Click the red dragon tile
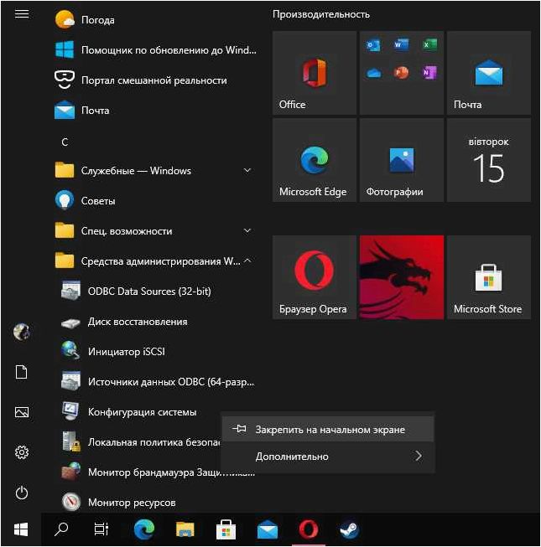The image size is (541, 547). [402, 277]
